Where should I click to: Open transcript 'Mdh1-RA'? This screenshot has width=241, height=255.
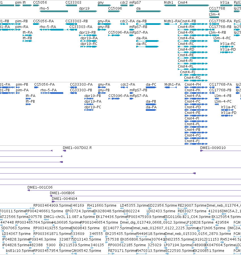pyautogui.click(x=172, y=21)
